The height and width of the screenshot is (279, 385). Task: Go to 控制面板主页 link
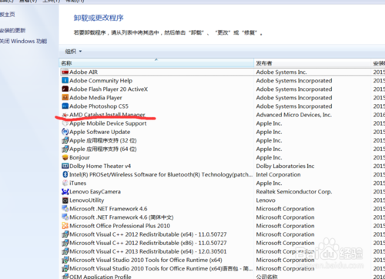pos(8,15)
